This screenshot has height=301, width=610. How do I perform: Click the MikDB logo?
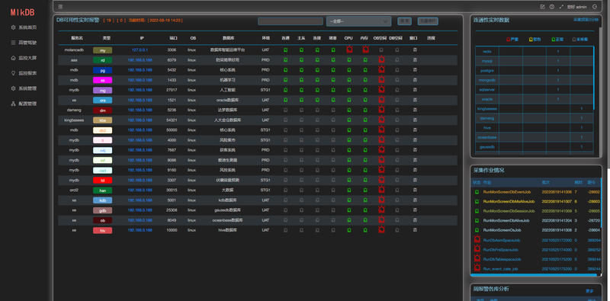coord(23,12)
